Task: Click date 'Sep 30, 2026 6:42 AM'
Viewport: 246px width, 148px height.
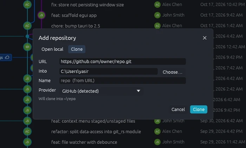Action: (221, 121)
